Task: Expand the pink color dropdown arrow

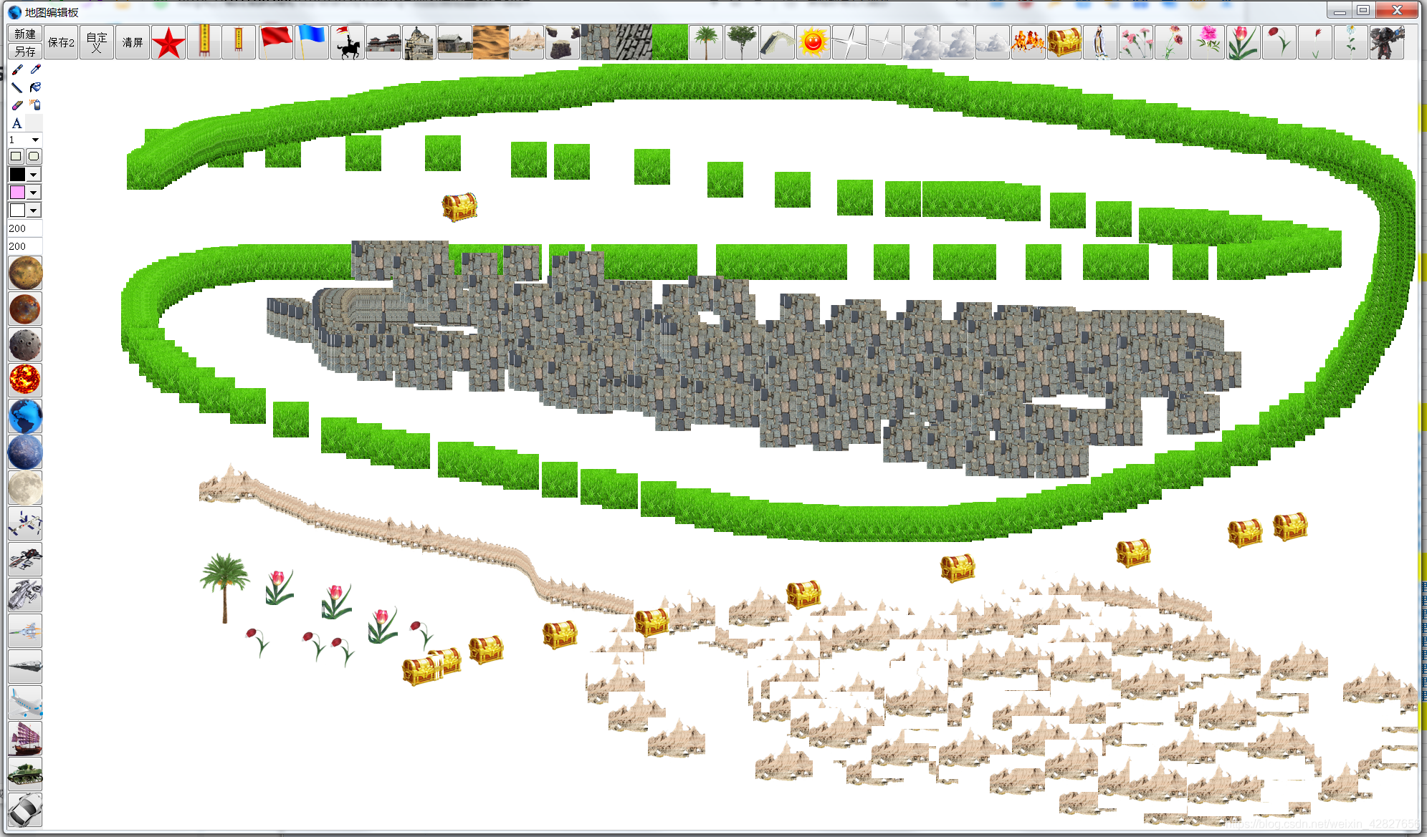Action: (34, 193)
